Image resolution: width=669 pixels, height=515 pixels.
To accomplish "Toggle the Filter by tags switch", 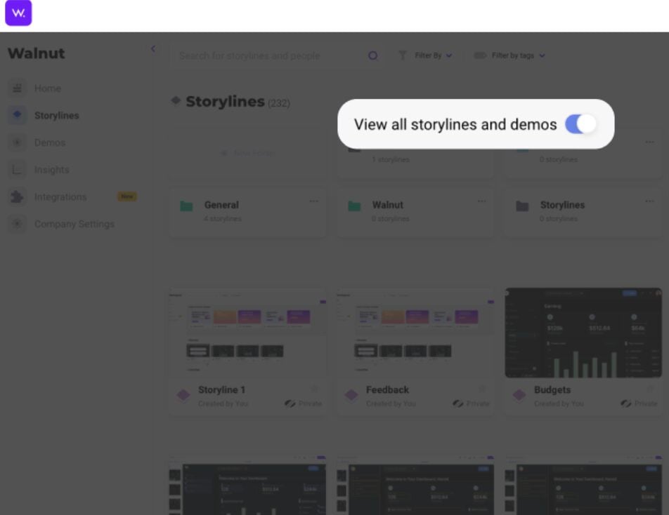I will tap(481, 55).
